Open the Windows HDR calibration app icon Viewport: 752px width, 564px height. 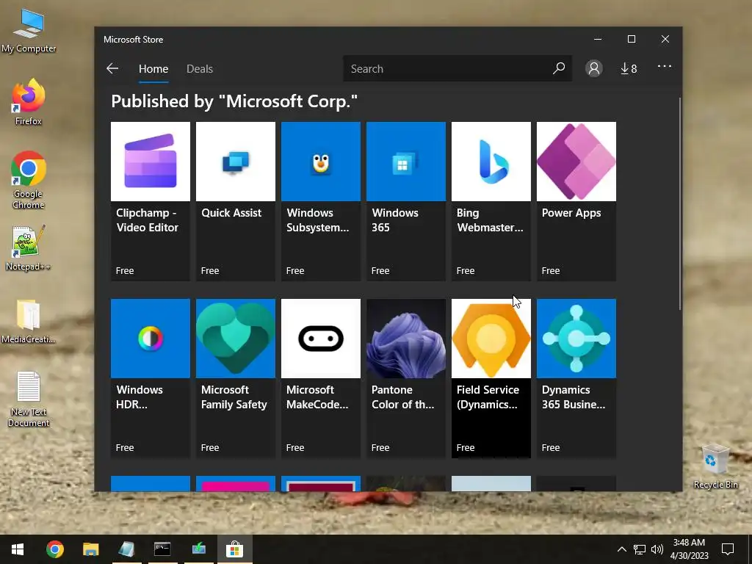click(150, 338)
